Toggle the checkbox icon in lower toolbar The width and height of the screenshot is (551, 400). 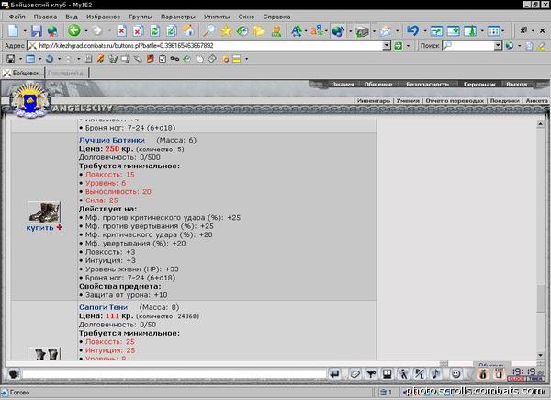[x=163, y=59]
